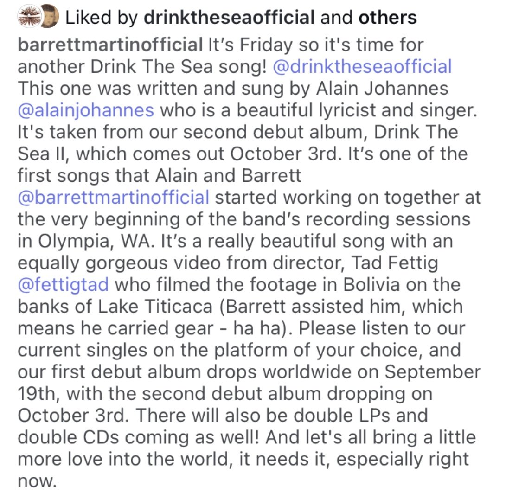Follow the blue @drinktheseaofficial mention

pyautogui.click(x=362, y=66)
